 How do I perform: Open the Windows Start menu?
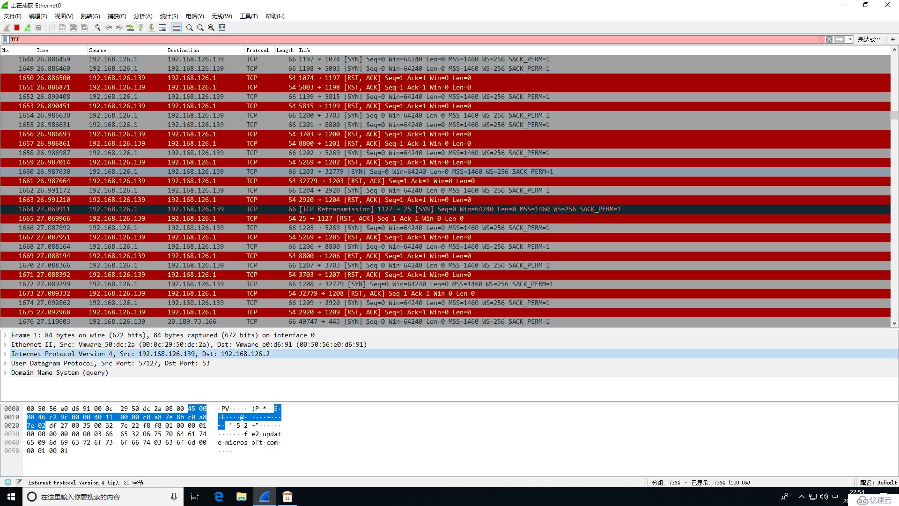tap(11, 497)
